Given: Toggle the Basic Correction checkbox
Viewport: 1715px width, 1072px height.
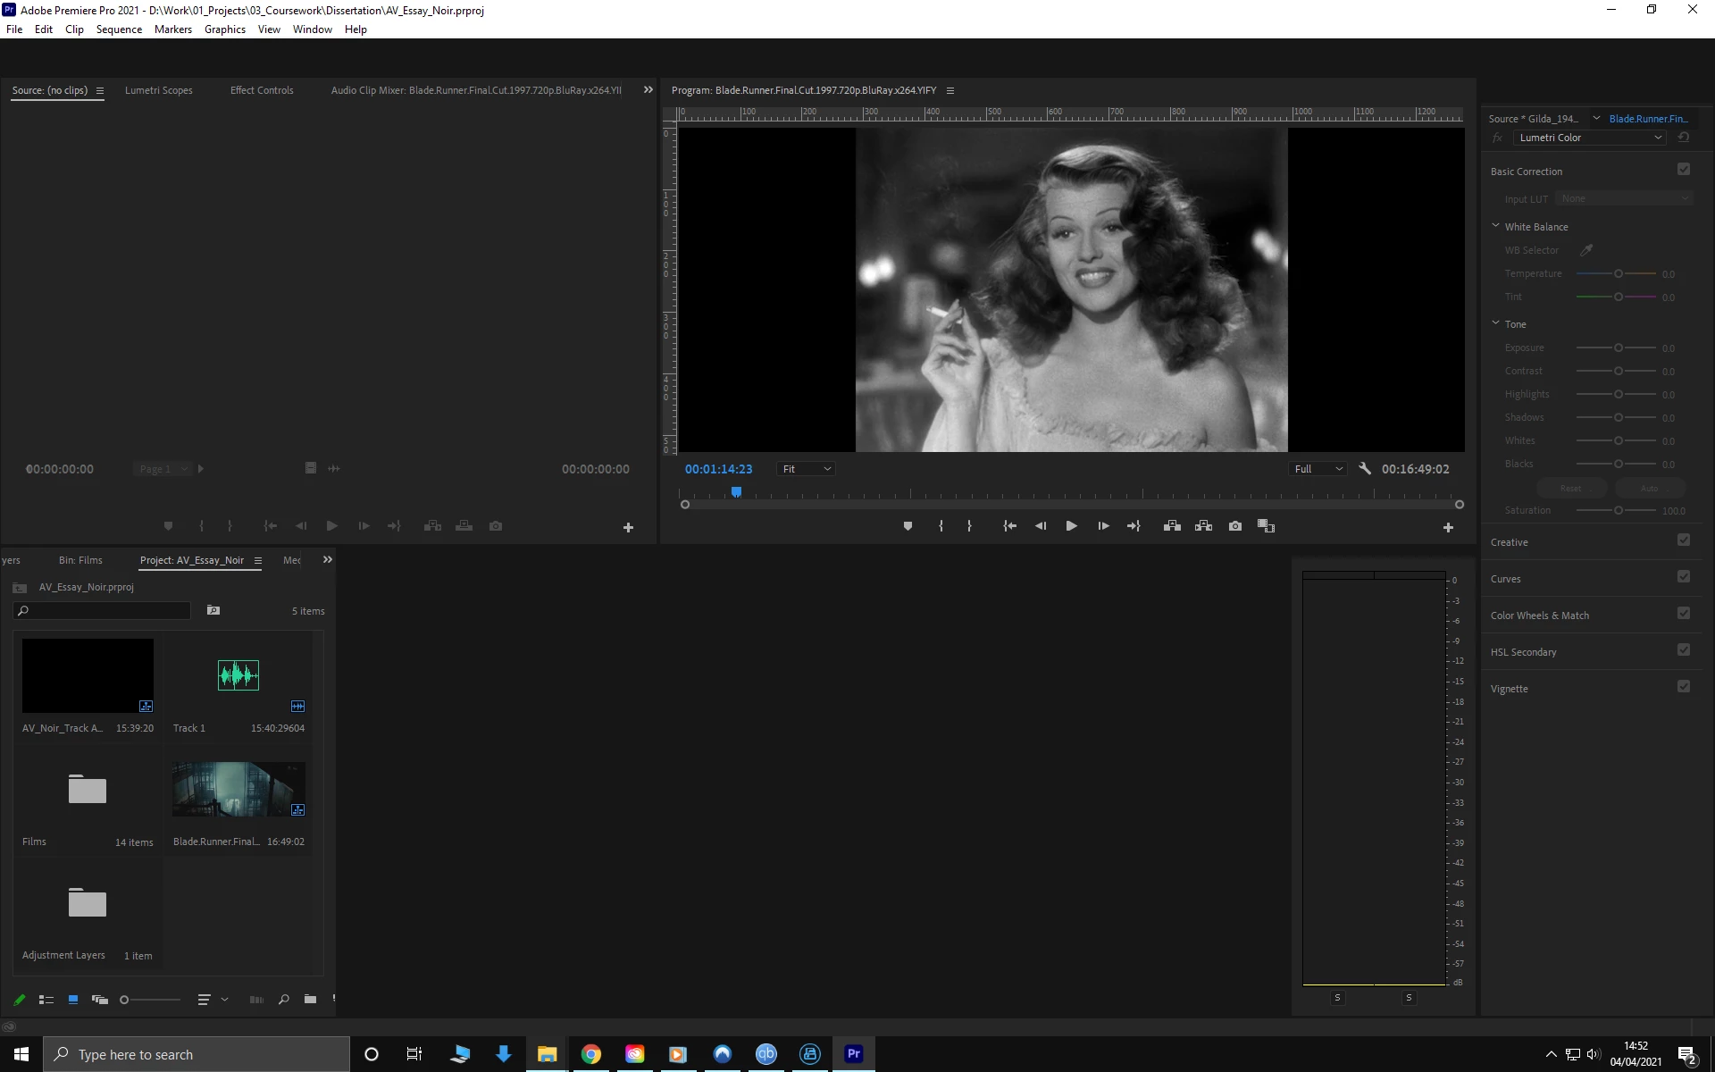Looking at the screenshot, I should 1683,170.
